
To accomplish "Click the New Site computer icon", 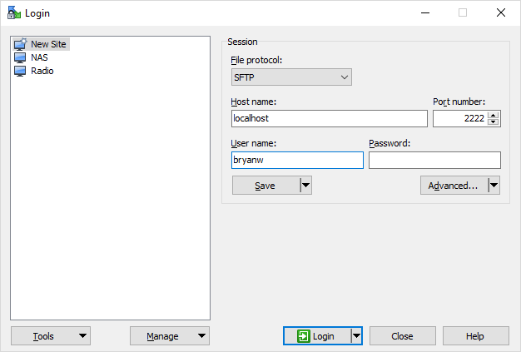I will point(21,45).
